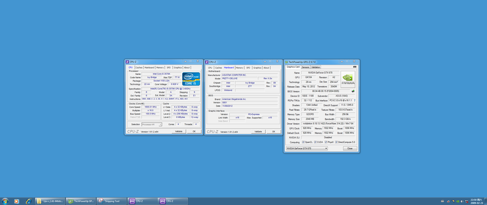Click the Bus Interface question mark icon
This screenshot has height=205, width=487.
tap(355, 101)
